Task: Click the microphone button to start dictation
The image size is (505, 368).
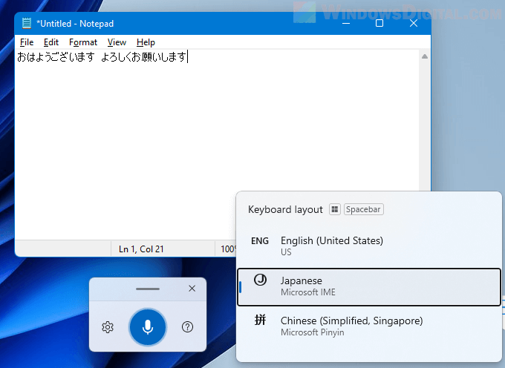Action: (148, 326)
